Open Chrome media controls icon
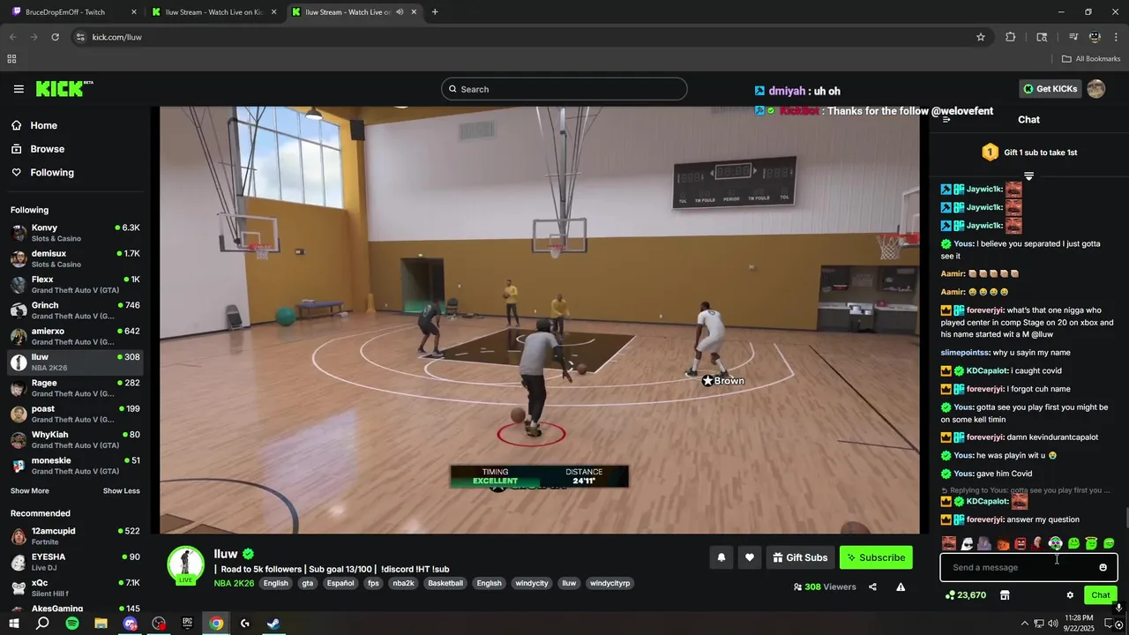Viewport: 1129px width, 635px height. click(x=1073, y=37)
